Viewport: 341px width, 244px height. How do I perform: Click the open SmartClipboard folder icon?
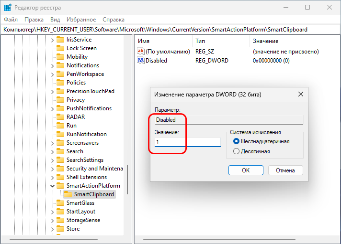[68, 194]
